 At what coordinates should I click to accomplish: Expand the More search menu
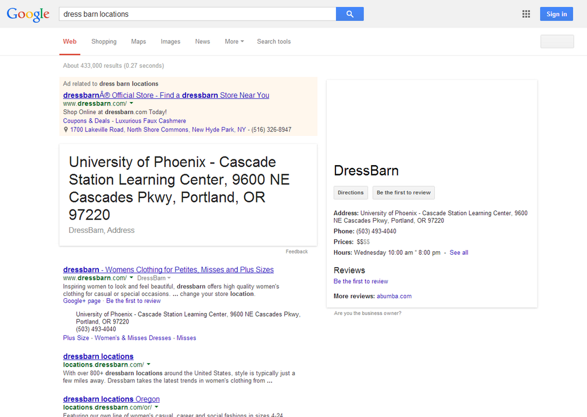click(234, 42)
